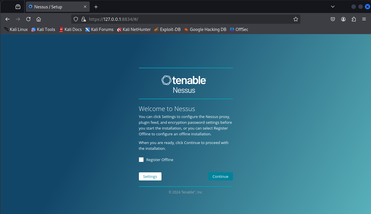The height and width of the screenshot is (214, 371).
Task: Open the Kali Docs bookmark
Action: pos(70,29)
